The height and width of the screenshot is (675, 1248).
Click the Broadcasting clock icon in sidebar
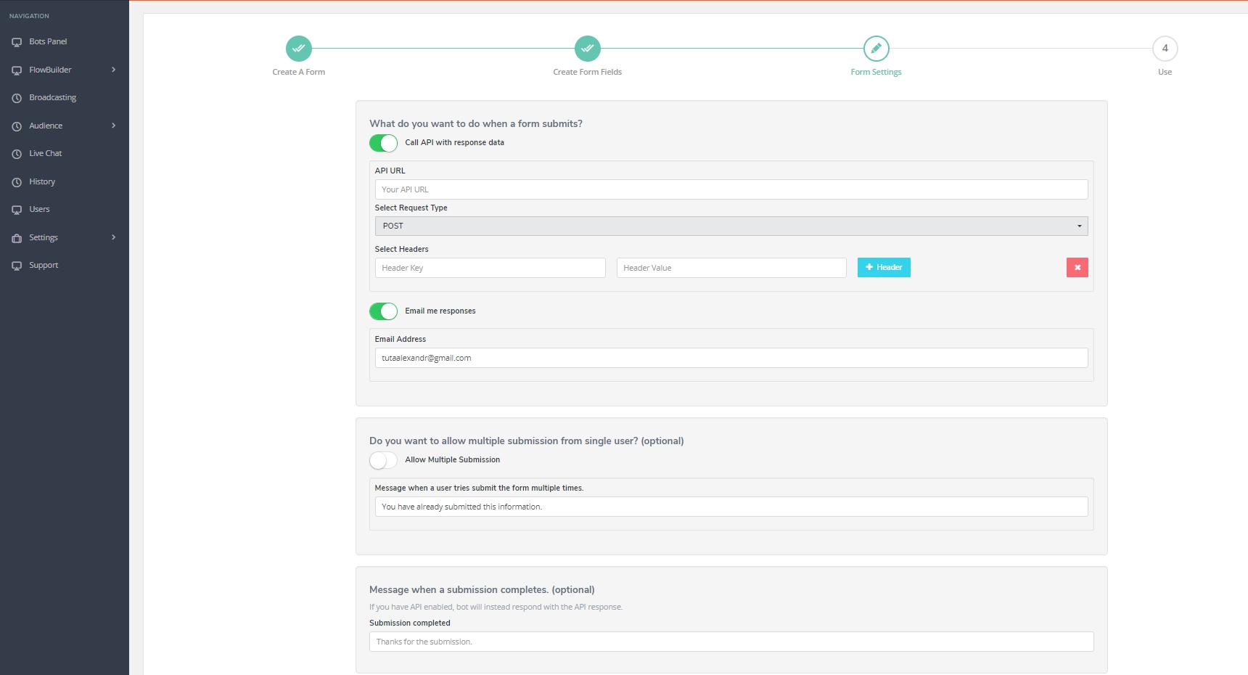[17, 98]
